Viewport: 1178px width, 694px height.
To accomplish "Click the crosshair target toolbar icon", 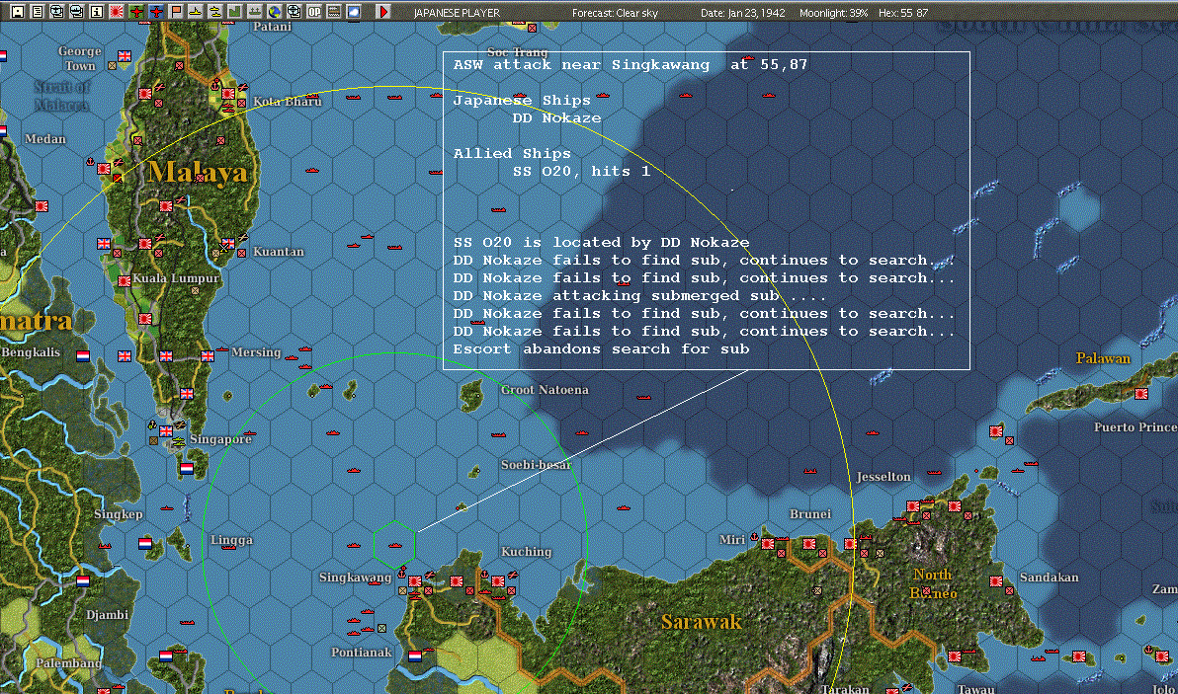I will [x=294, y=11].
